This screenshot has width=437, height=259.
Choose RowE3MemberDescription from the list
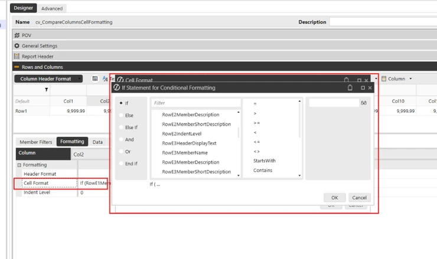191,162
